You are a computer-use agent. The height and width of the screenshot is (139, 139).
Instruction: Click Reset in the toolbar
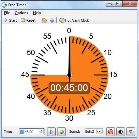point(28,20)
